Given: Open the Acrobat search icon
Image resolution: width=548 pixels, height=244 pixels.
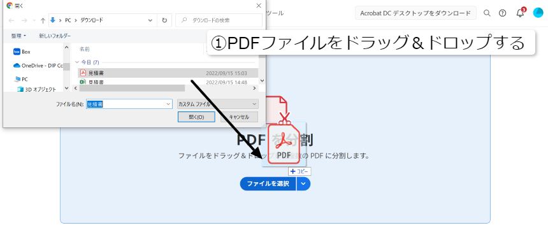Looking at the screenshot, I should [x=487, y=13].
